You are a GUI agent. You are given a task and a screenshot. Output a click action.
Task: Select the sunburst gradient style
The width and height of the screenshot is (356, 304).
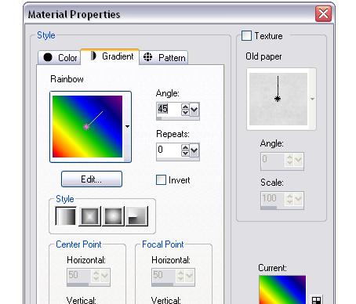113,216
